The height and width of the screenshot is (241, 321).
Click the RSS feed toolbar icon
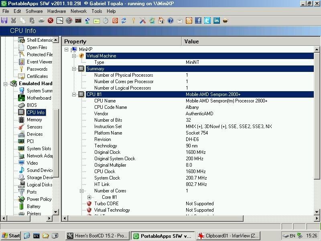click(x=189, y=20)
